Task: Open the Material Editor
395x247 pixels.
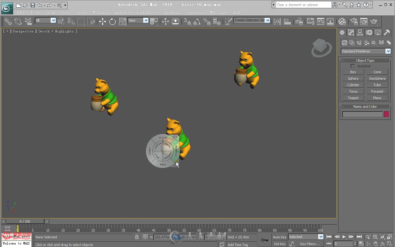Action: (x=342, y=21)
